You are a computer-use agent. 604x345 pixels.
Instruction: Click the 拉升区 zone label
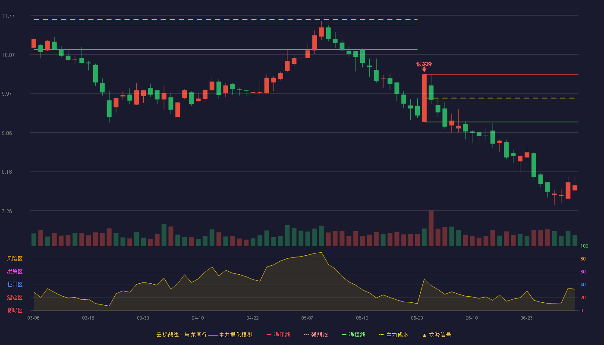[x=15, y=285]
